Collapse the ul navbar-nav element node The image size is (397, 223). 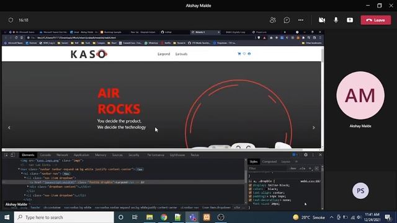(22, 173)
